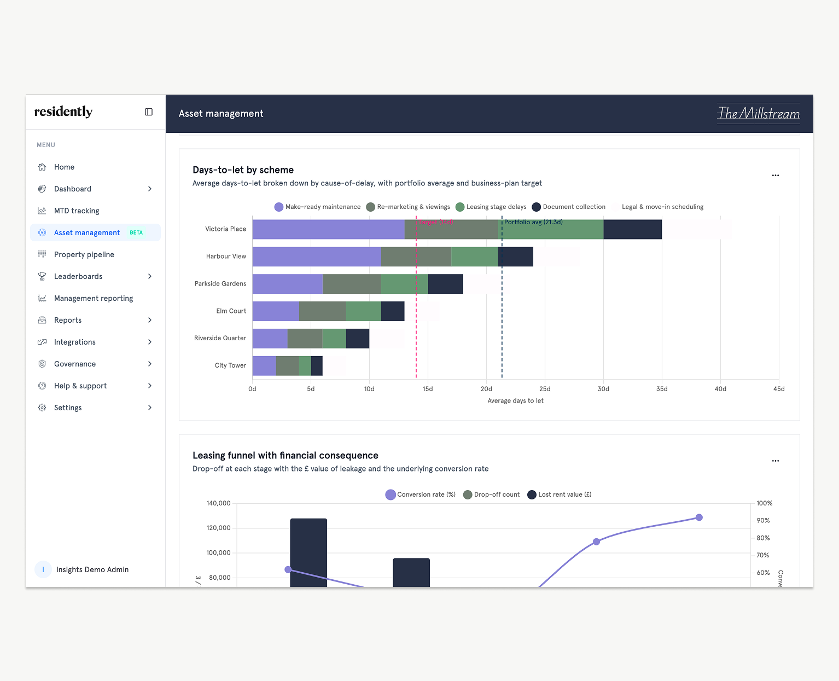Viewport: 839px width, 681px height.
Task: Go to MTD tracking page
Action: coord(95,211)
